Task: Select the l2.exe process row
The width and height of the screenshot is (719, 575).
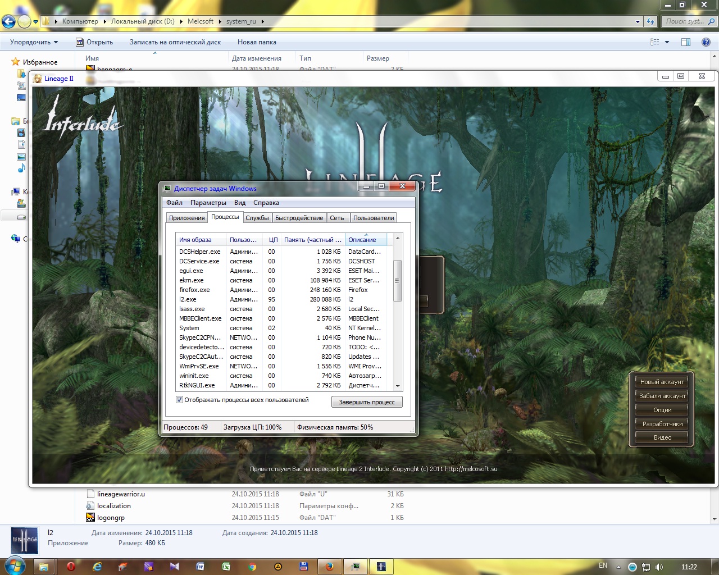Action: tap(281, 299)
